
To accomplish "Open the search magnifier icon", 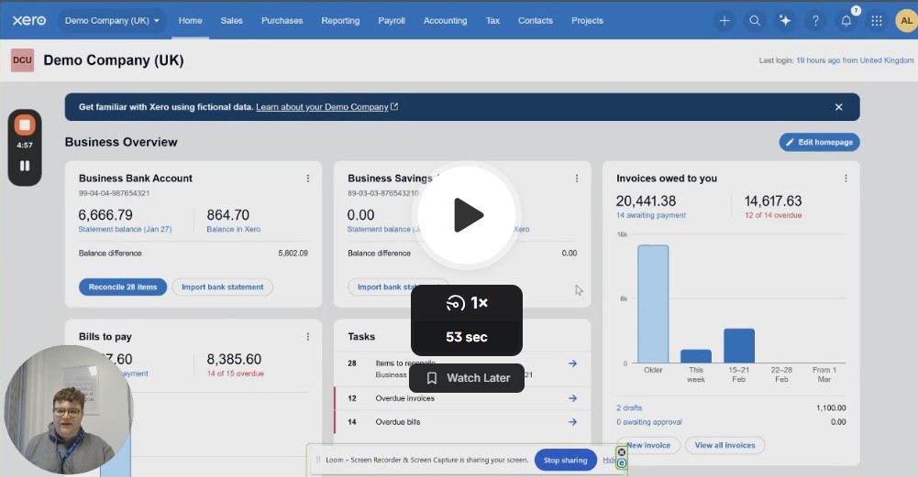I will (x=755, y=21).
